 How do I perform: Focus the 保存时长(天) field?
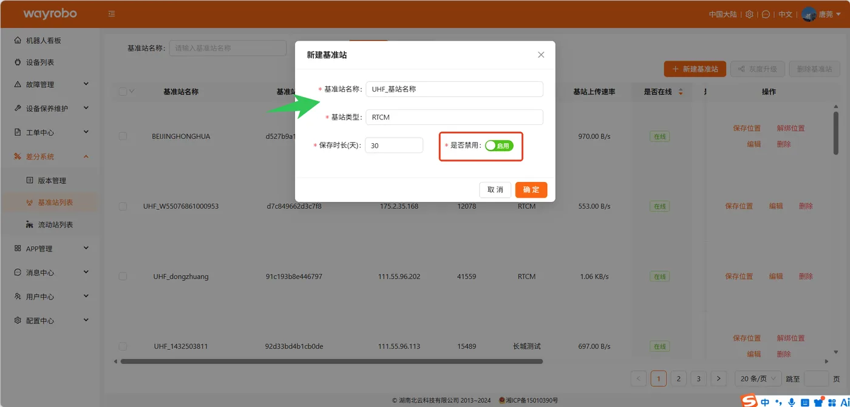point(394,146)
